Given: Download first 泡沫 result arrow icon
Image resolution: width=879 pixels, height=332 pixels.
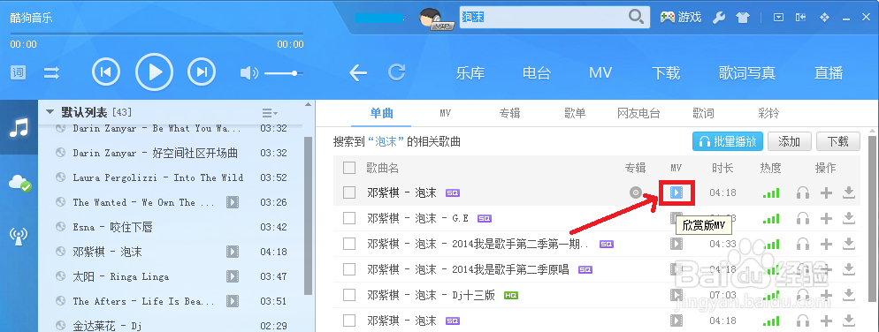Looking at the screenshot, I should tap(849, 192).
